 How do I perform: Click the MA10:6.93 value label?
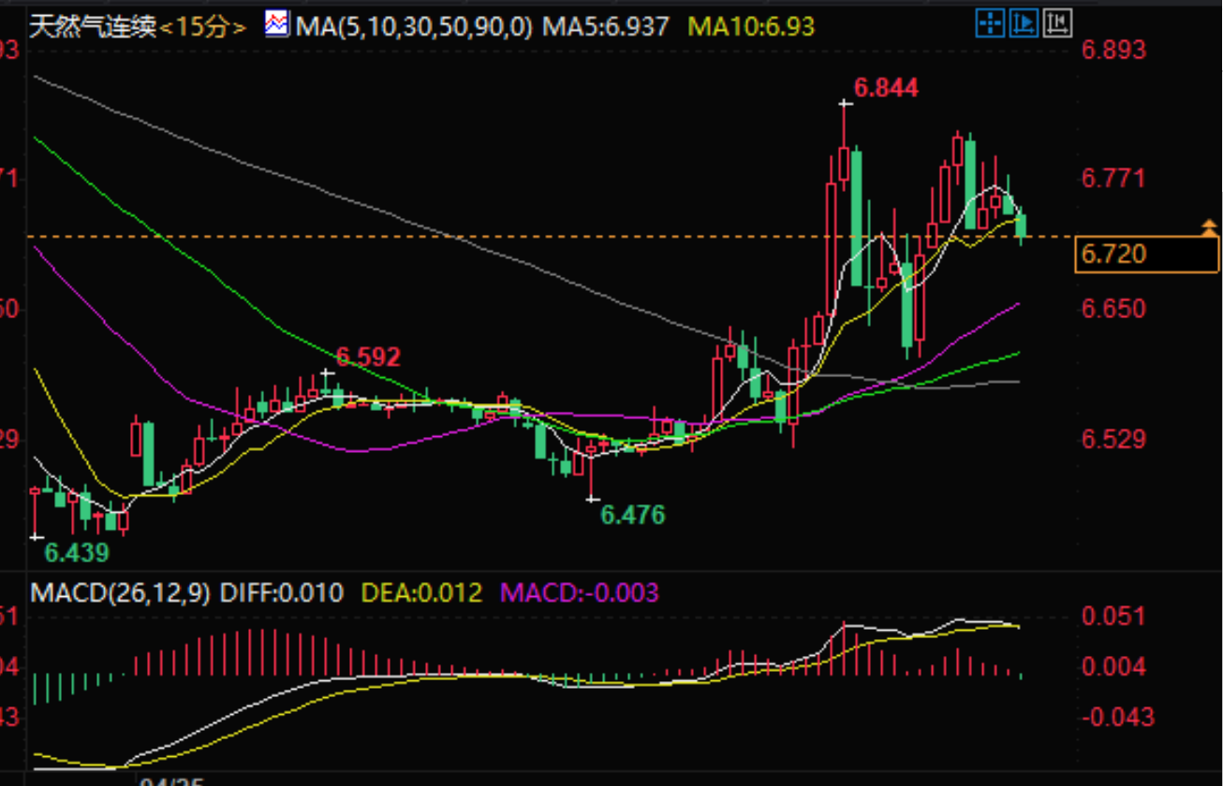[751, 26]
